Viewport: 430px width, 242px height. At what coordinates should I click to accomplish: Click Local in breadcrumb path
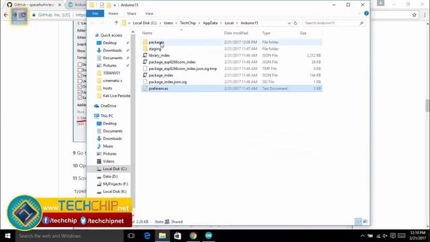point(229,23)
